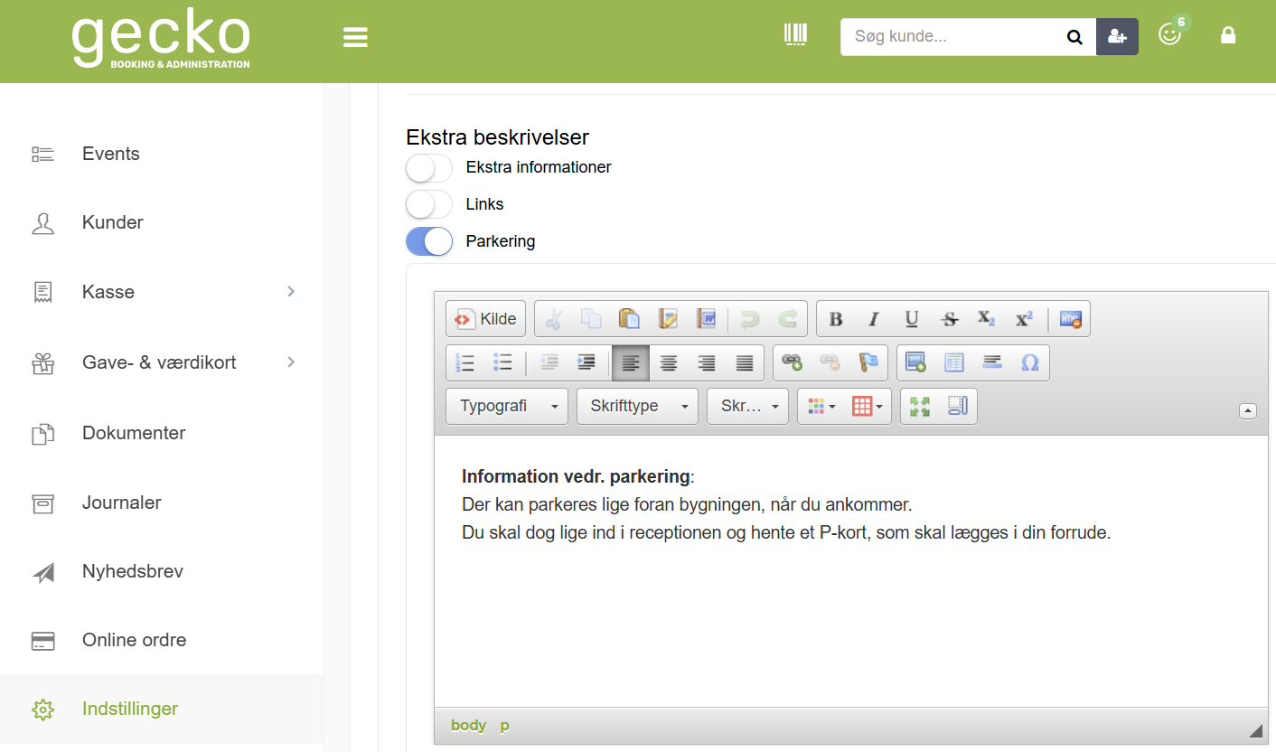Open the Typografi dropdown
This screenshot has width=1276, height=752.
[506, 406]
